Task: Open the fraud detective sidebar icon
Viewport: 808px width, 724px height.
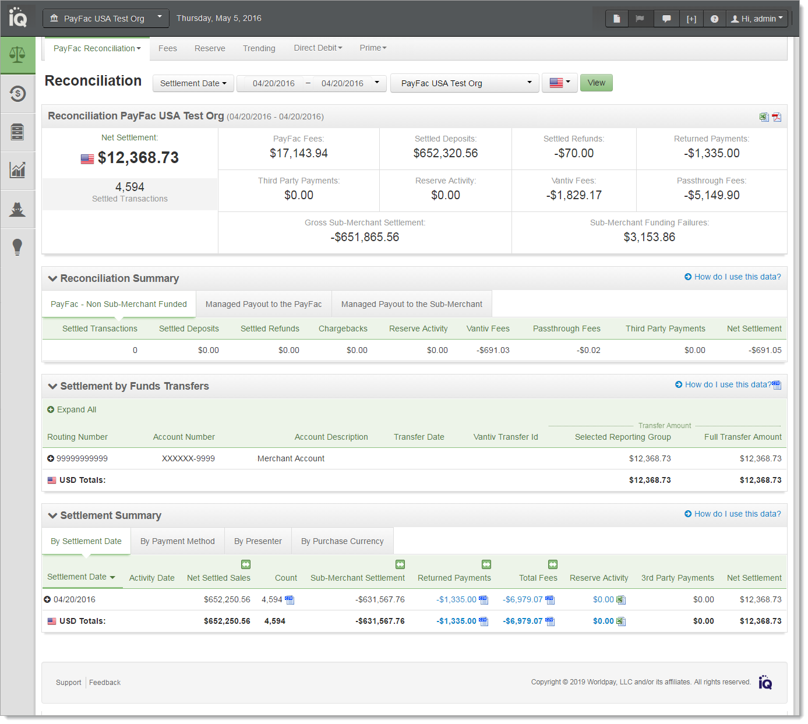Action: (x=17, y=209)
